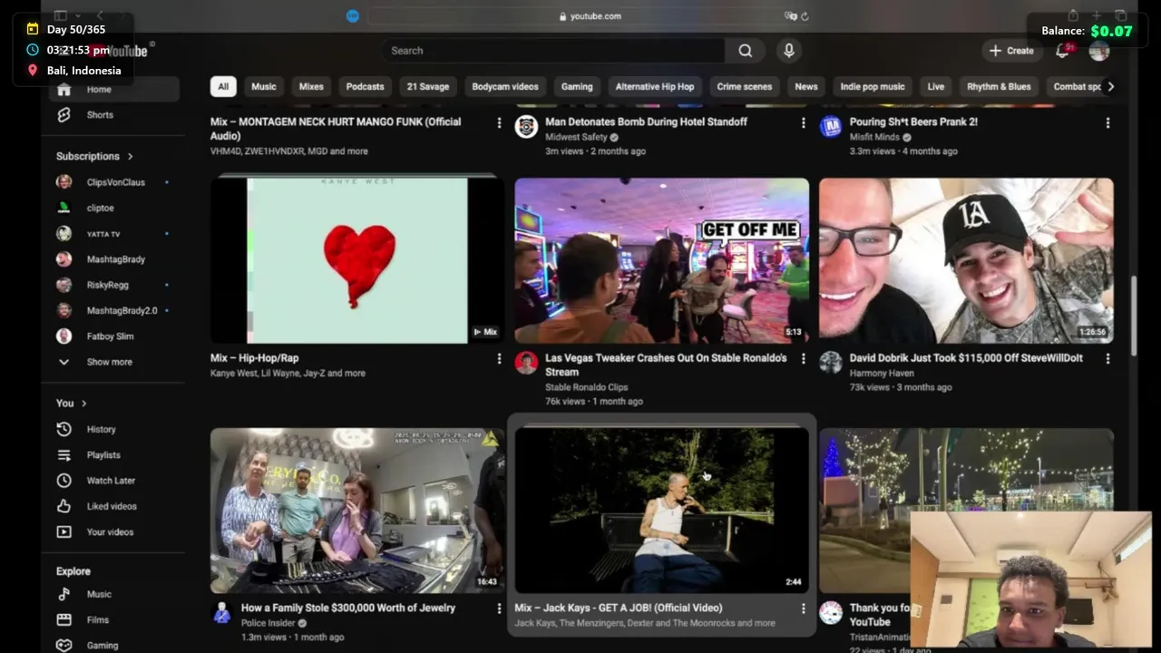Play Family Stole Jewelry thumbnail
Image resolution: width=1161 pixels, height=653 pixels.
357,511
